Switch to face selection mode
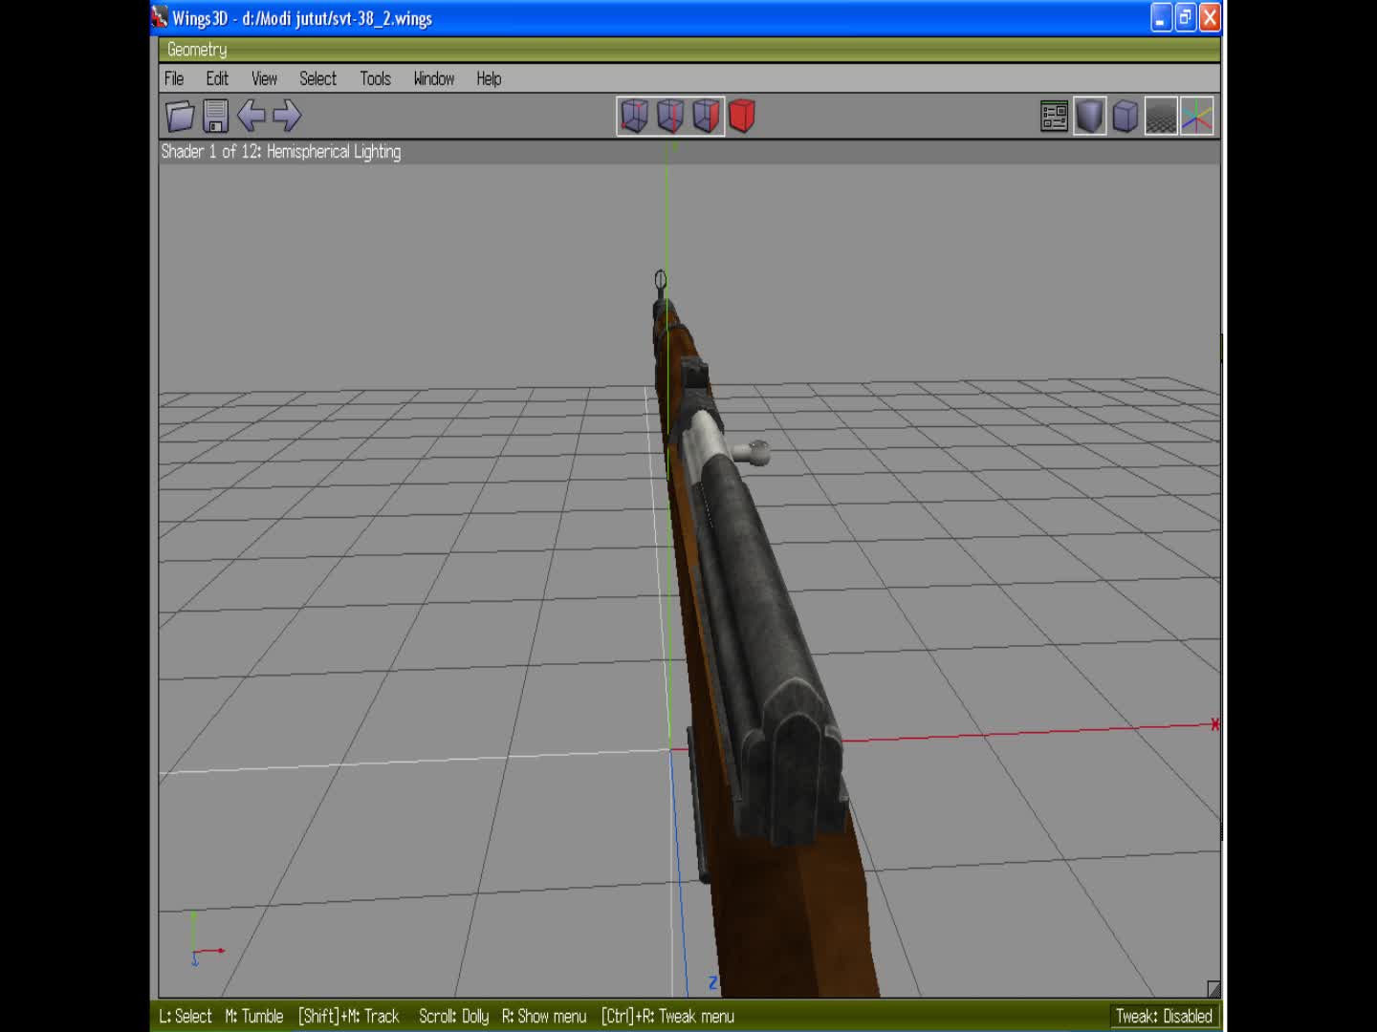 (708, 116)
